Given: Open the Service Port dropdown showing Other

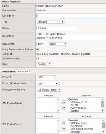Looking at the screenshot, I should 58,44.
